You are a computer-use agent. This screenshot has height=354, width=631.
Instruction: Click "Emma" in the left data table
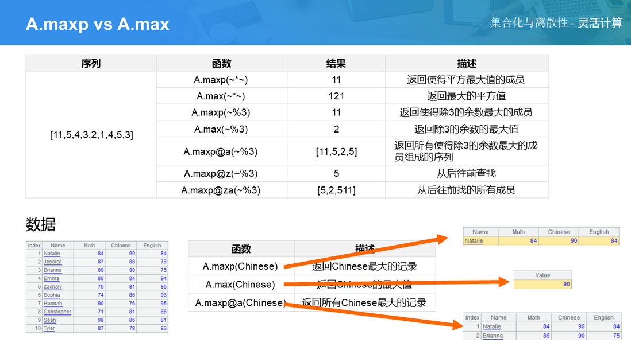(52, 278)
